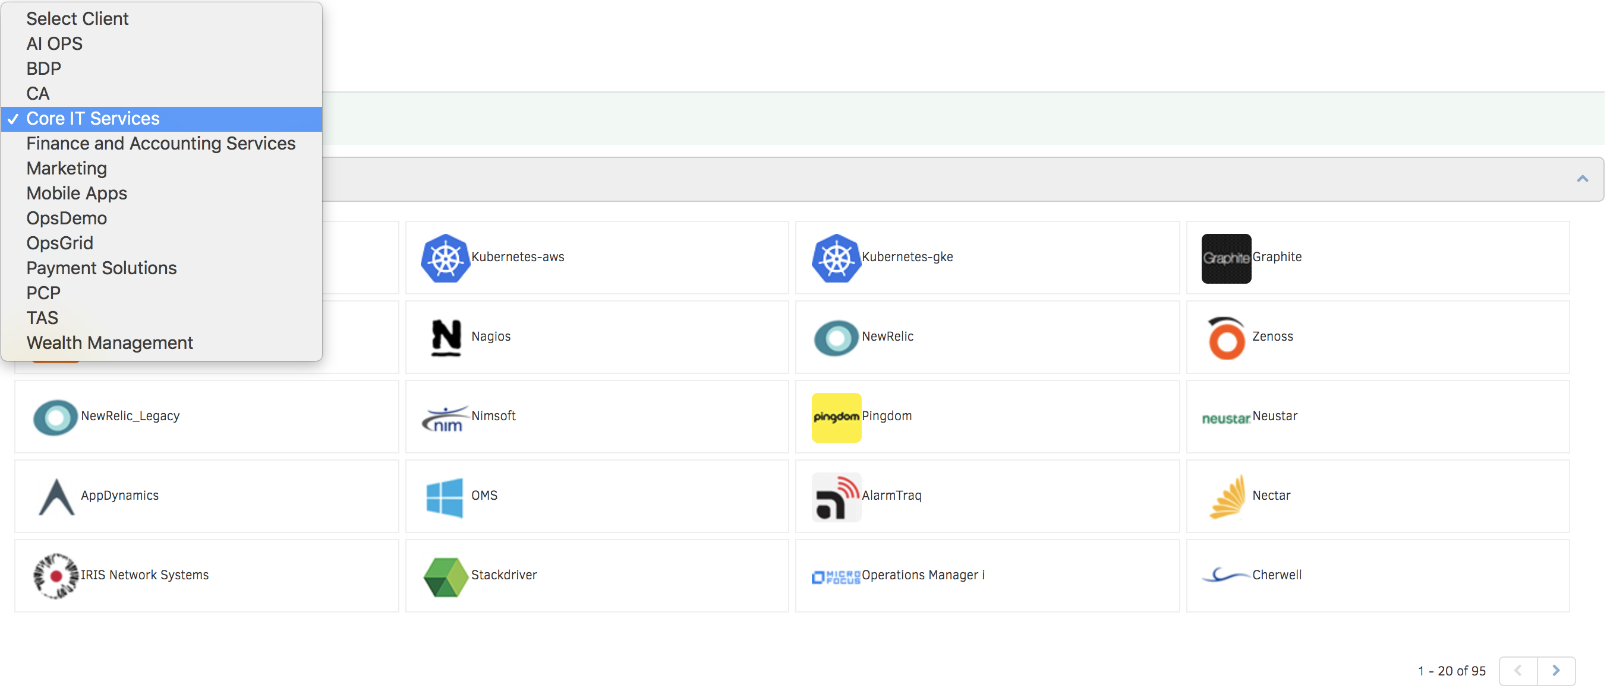Open the AppDynamics label
The image size is (1607, 698).
119,496
